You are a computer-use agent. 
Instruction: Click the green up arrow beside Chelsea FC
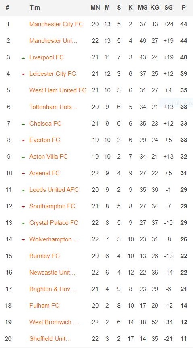(23, 124)
